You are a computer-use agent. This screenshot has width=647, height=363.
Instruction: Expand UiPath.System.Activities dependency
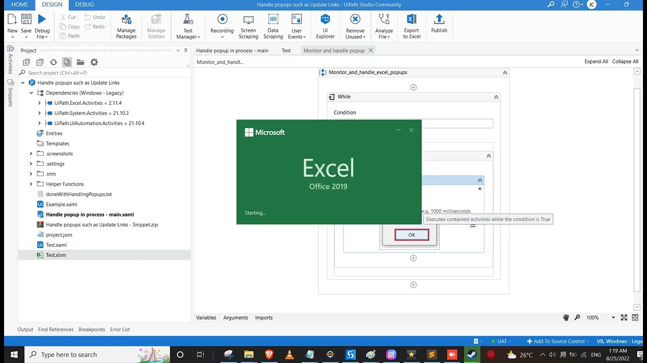pos(39,113)
